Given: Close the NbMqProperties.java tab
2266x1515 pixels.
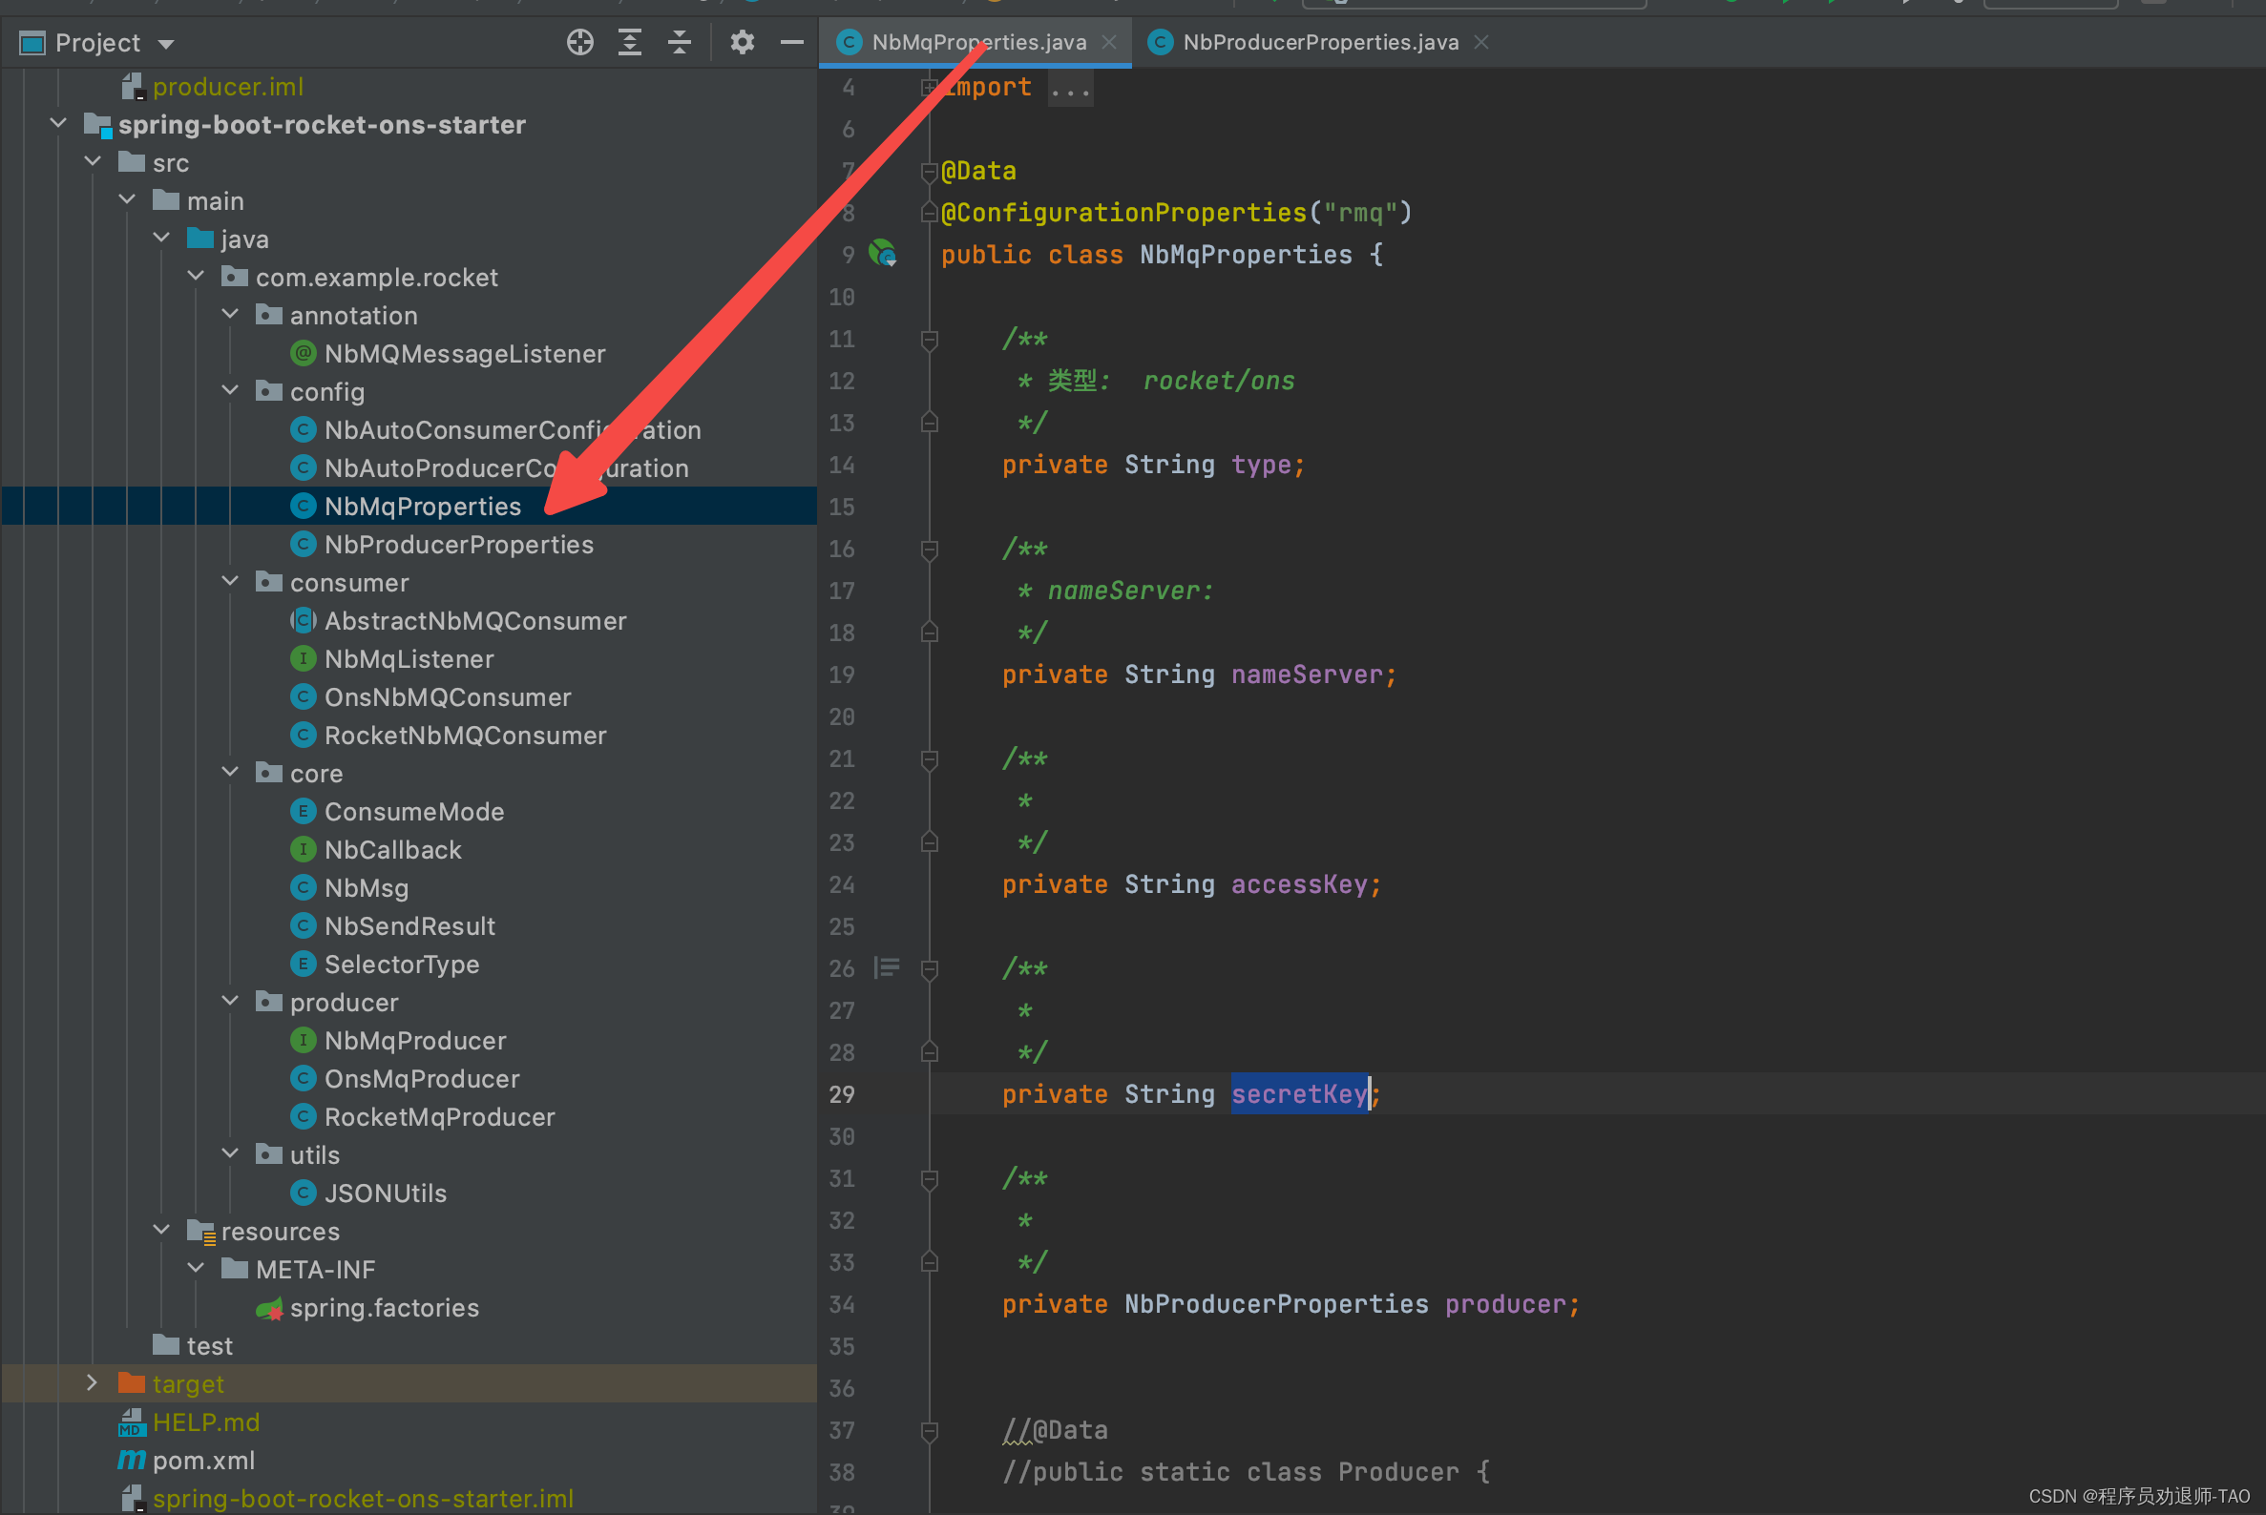Looking at the screenshot, I should [x=1110, y=43].
